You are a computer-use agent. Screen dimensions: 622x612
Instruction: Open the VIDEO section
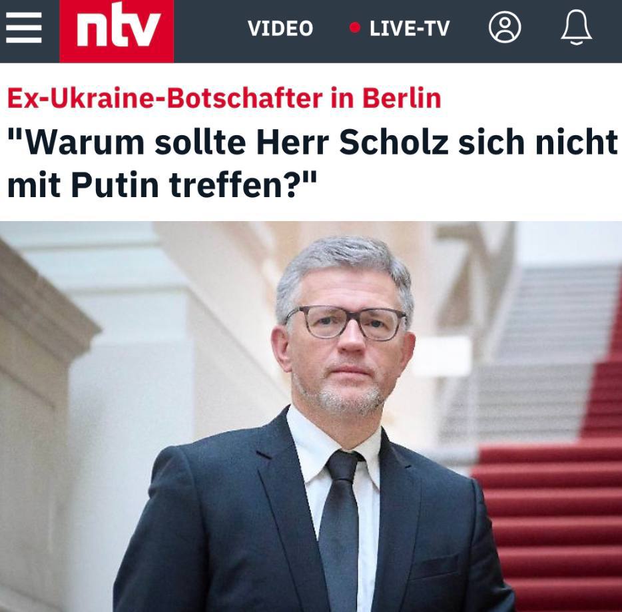point(280,28)
